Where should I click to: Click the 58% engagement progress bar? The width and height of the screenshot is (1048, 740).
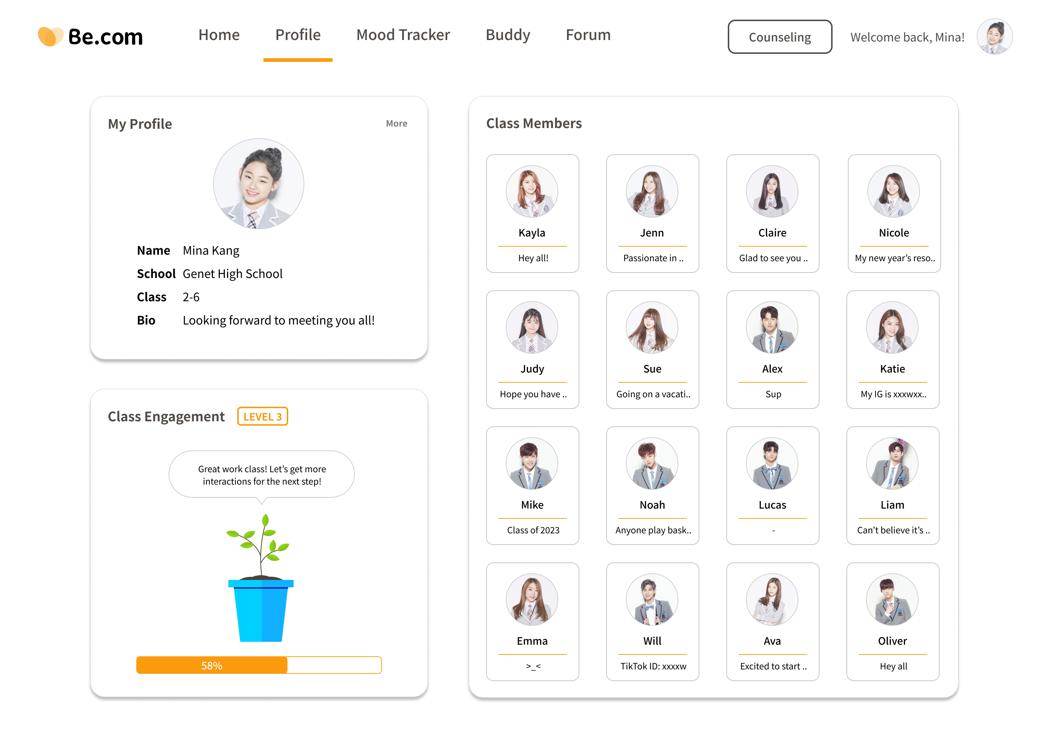259,665
